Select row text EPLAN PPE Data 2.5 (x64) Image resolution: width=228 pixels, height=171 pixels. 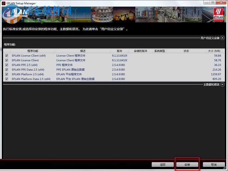pyautogui.click(x=28, y=69)
